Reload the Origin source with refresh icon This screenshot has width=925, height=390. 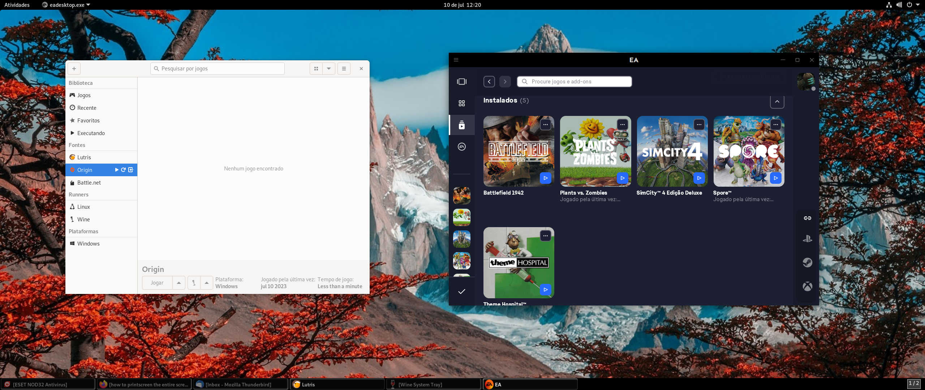[124, 170]
